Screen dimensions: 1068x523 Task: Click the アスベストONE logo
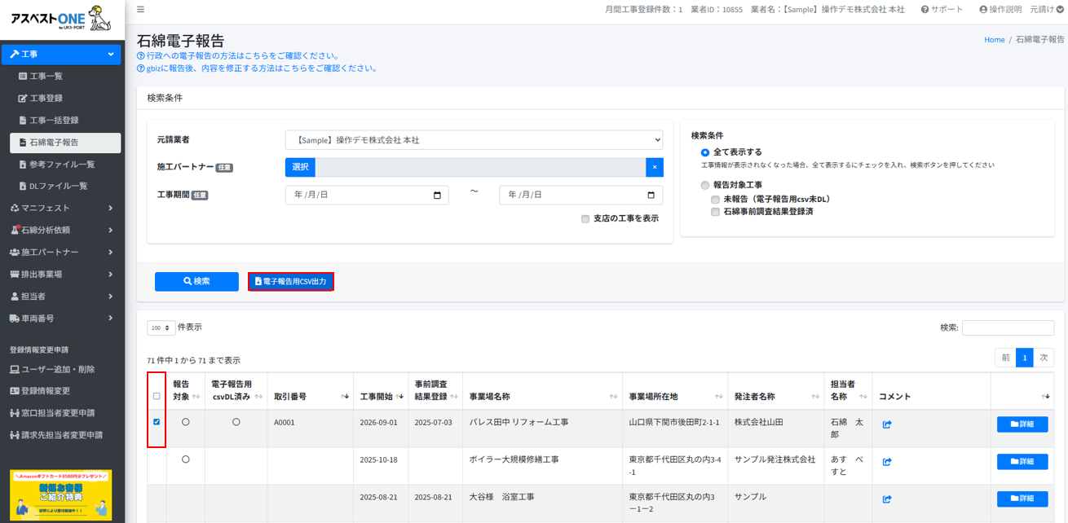pos(61,19)
